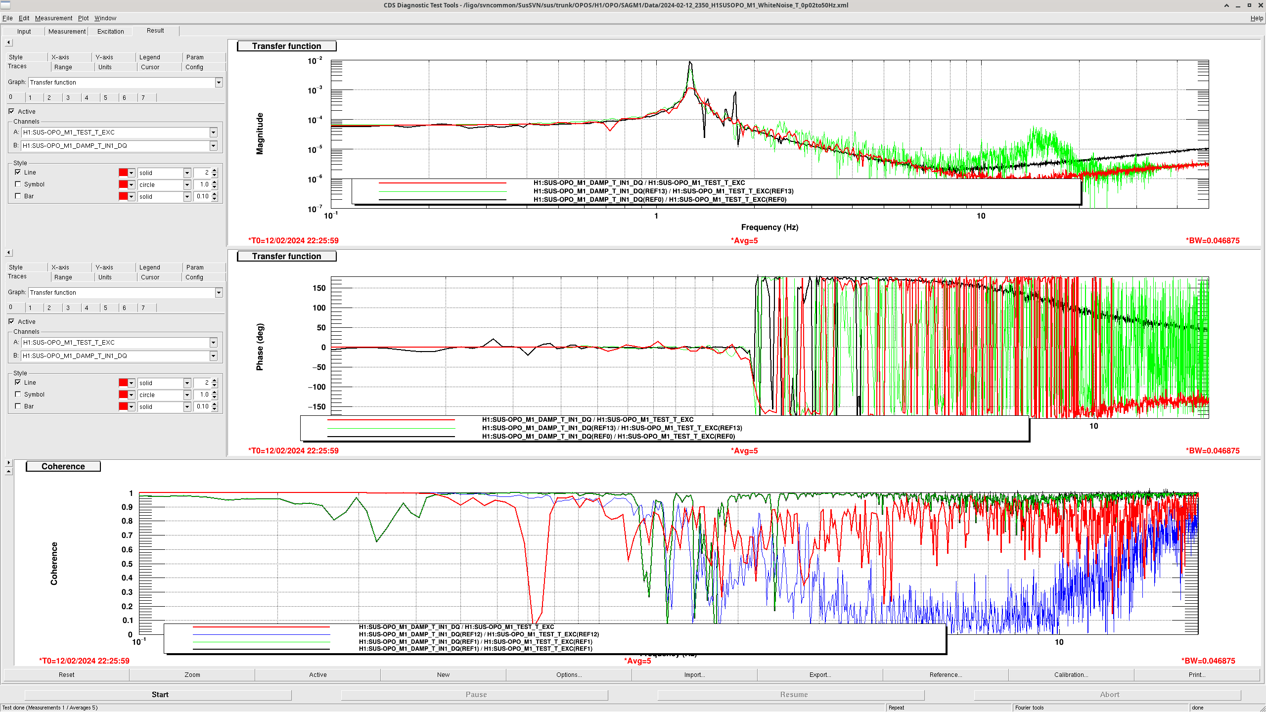Open channel A dropdown in second panel
The height and width of the screenshot is (712, 1266).
coord(213,342)
